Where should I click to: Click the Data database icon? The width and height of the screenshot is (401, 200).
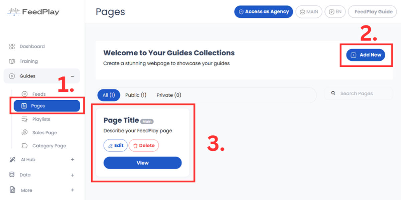pos(12,175)
